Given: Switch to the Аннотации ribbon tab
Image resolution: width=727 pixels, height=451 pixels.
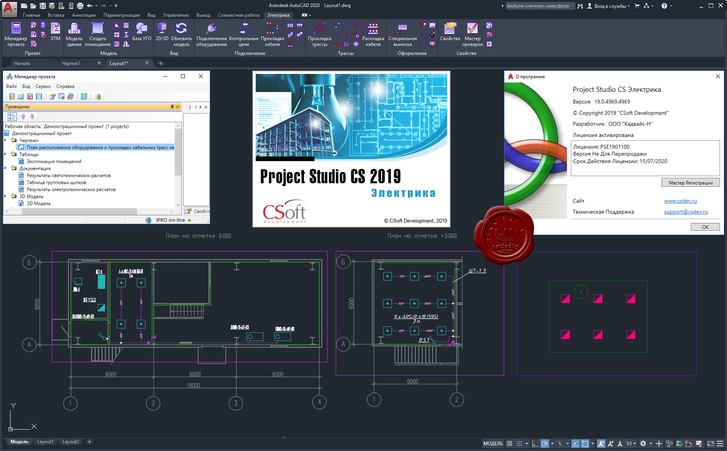Looking at the screenshot, I should coord(84,15).
